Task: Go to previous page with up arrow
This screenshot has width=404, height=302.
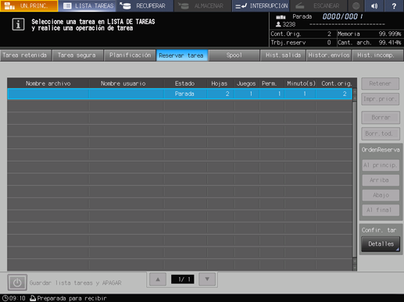Action: click(158, 279)
